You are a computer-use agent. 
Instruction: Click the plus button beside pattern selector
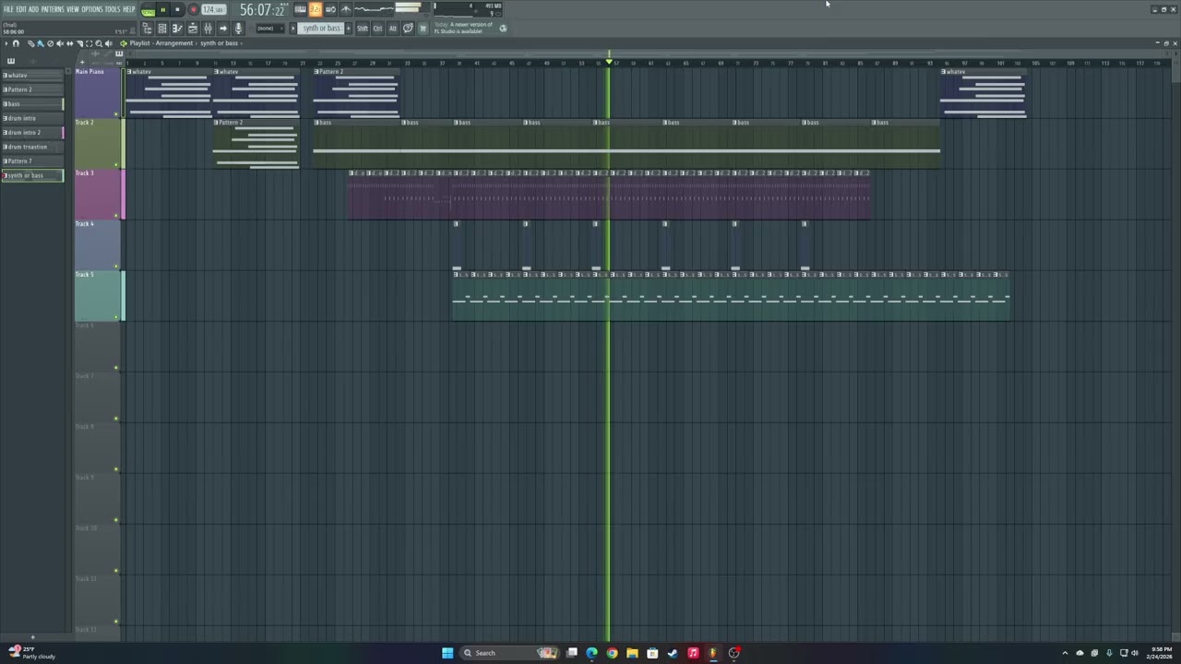tap(349, 29)
